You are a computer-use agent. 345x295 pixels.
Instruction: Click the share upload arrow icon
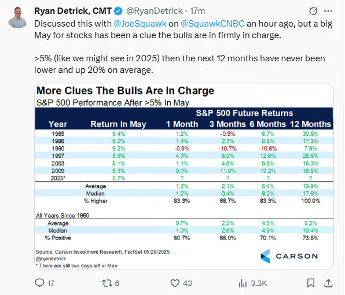(x=328, y=283)
